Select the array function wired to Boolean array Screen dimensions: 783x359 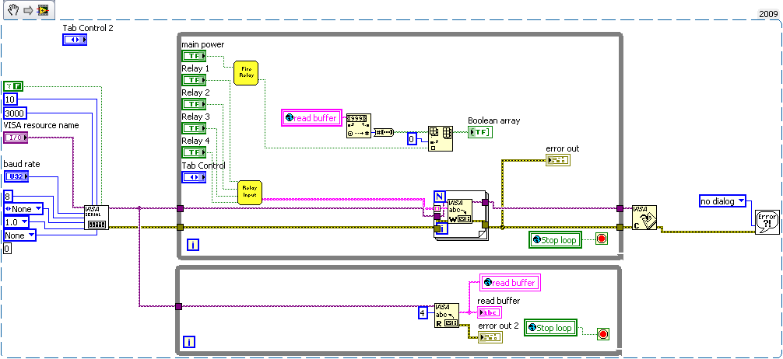pyautogui.click(x=441, y=139)
